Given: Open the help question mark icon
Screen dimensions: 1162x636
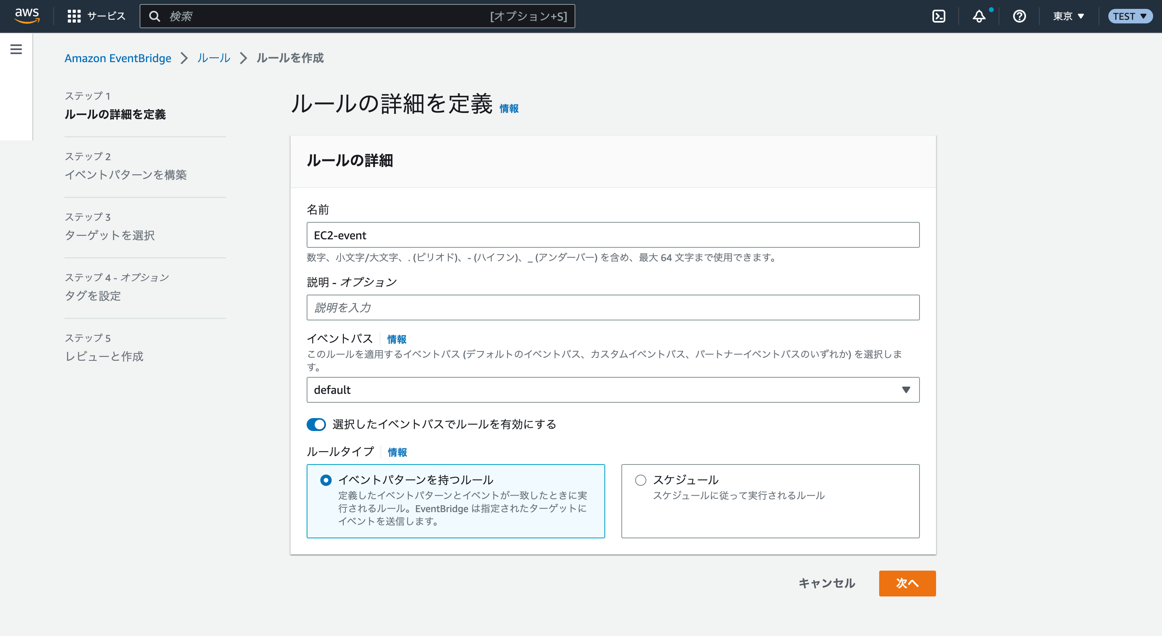Looking at the screenshot, I should pyautogui.click(x=1019, y=16).
